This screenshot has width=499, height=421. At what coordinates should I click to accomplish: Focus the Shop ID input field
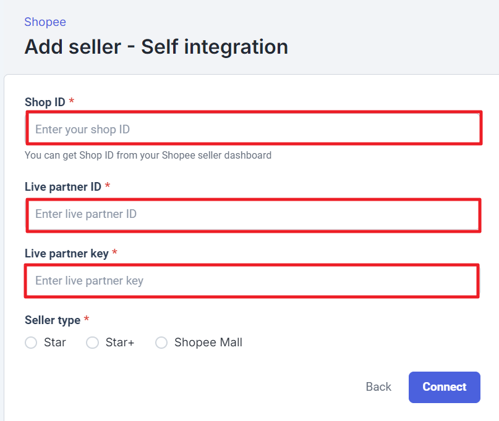pos(254,130)
